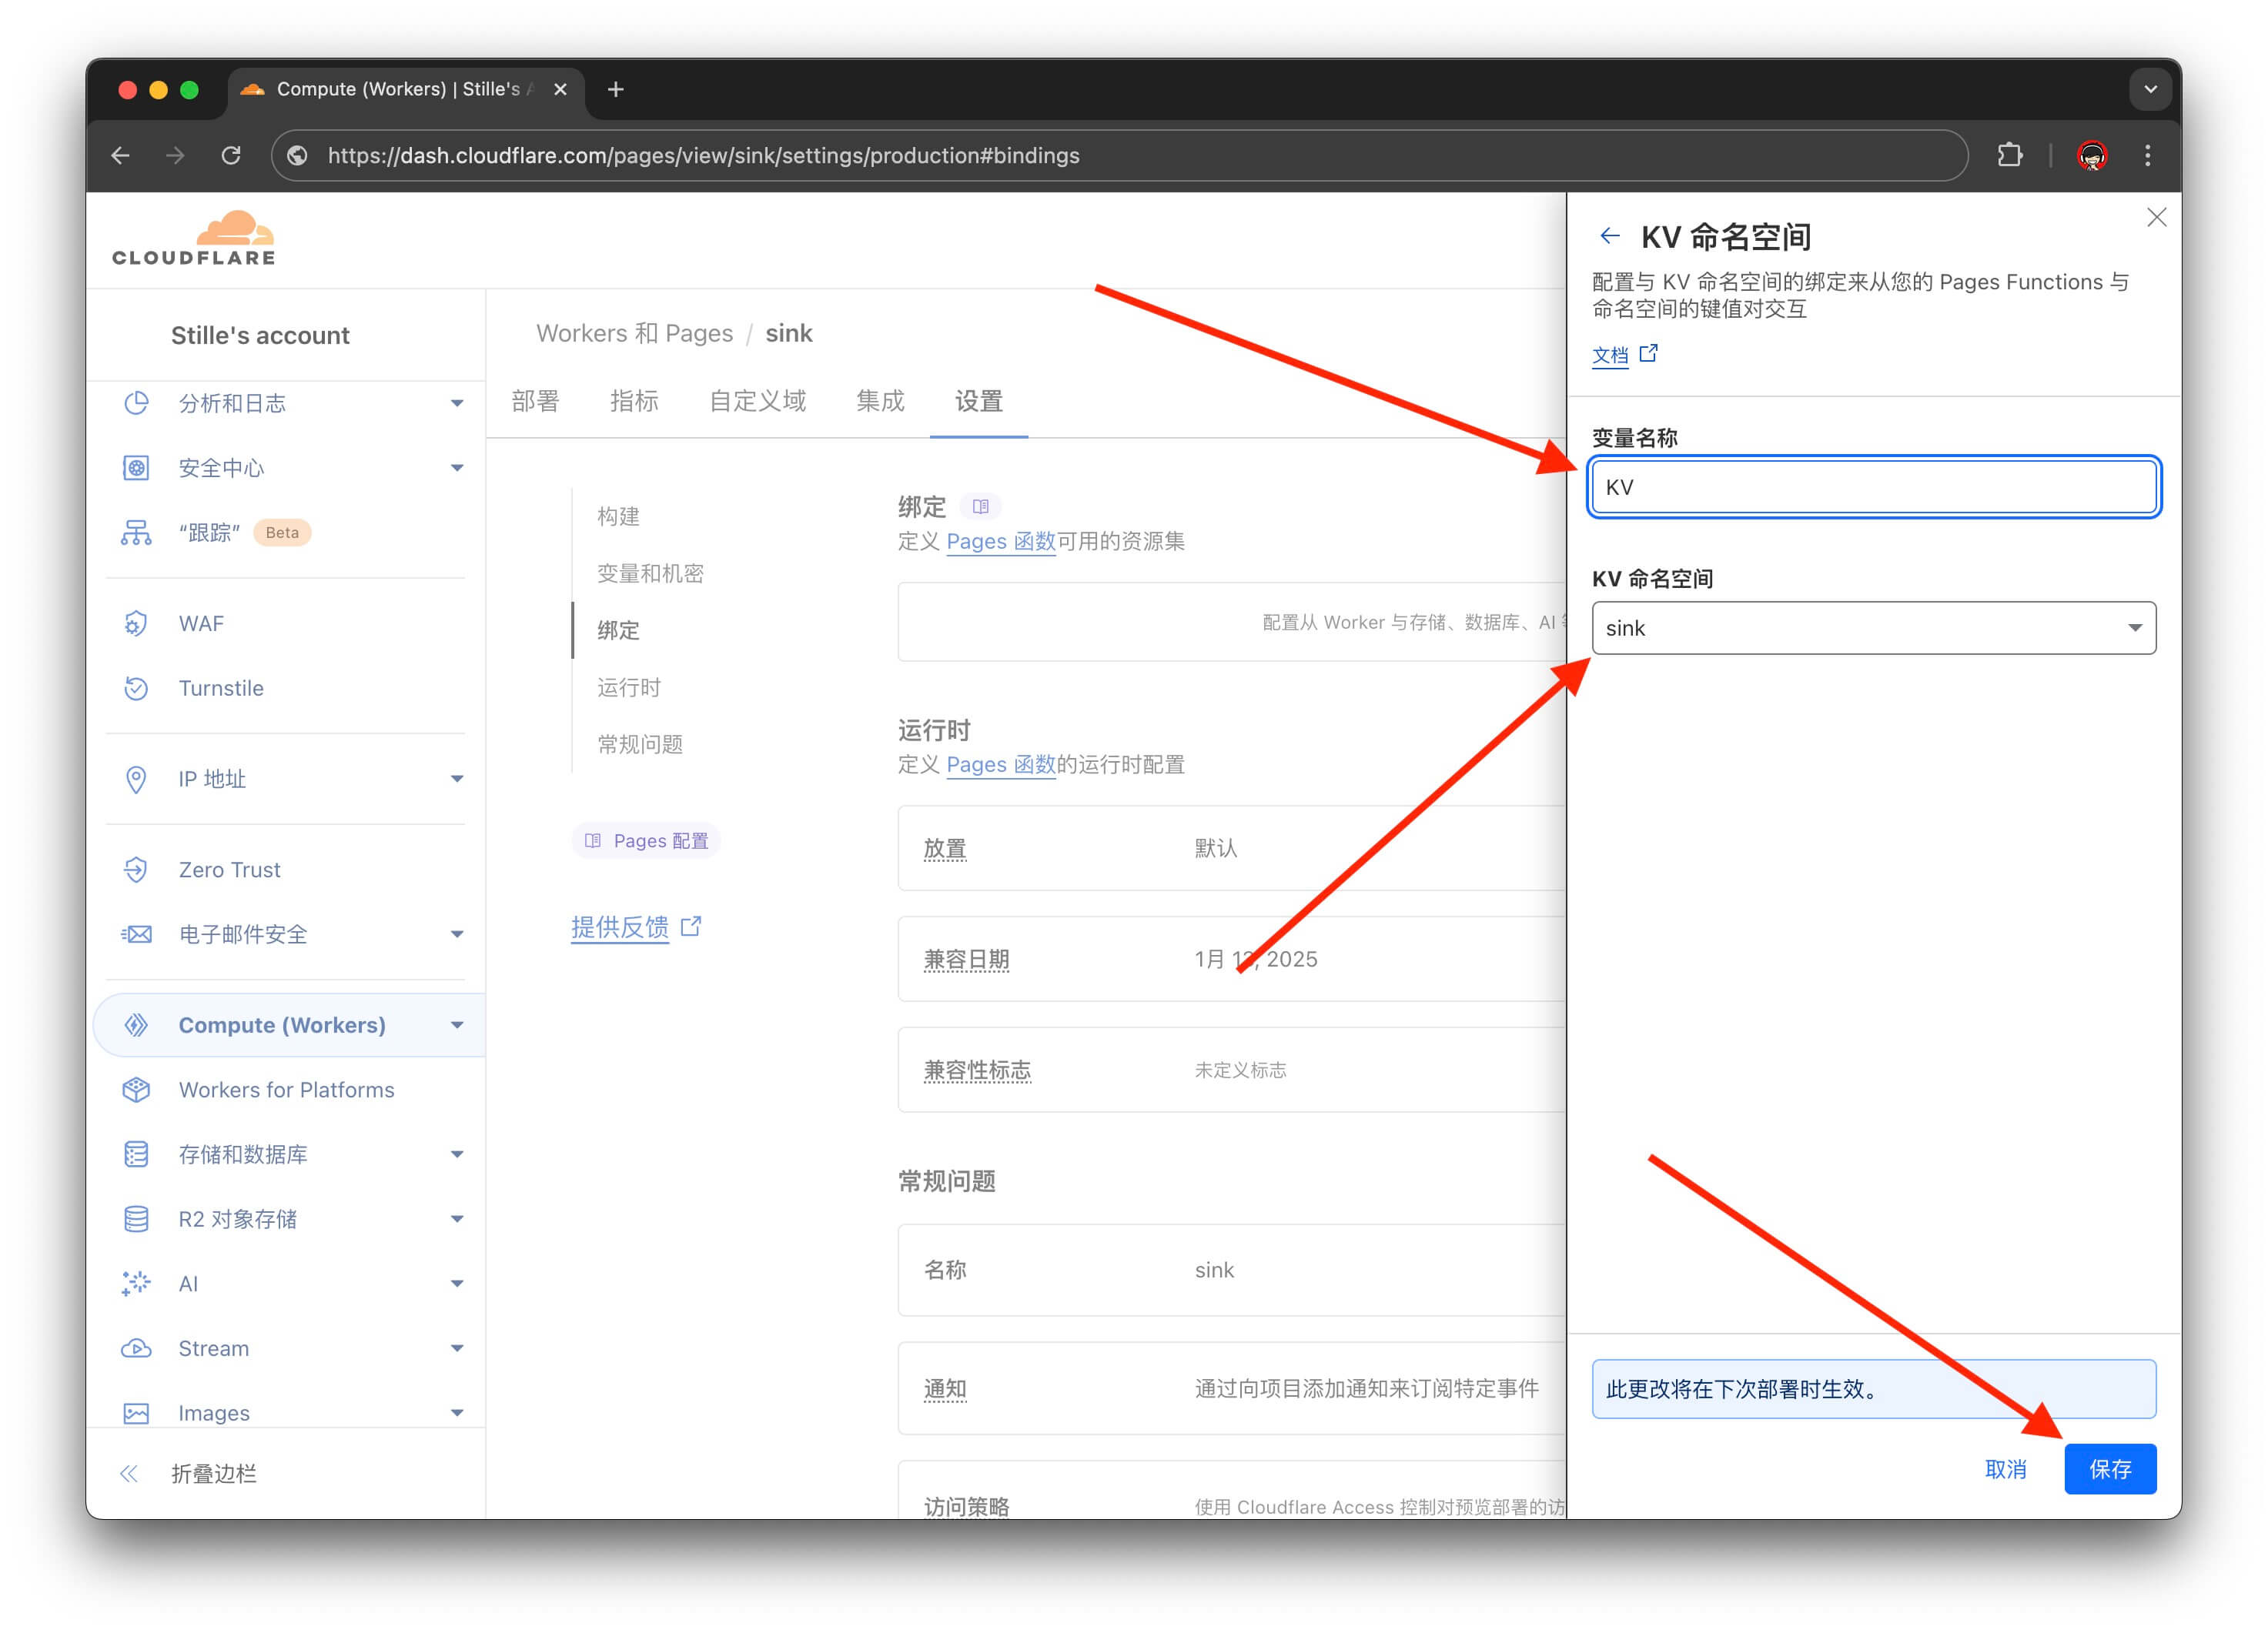Screen dimensions: 2268x1633
Task: Open the 变量和机密 settings section
Action: 650,573
